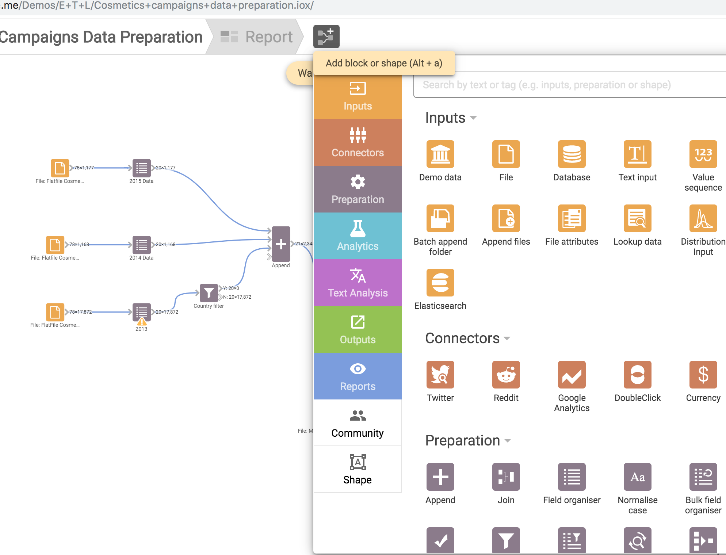Add a Join preparation block

[x=506, y=478]
